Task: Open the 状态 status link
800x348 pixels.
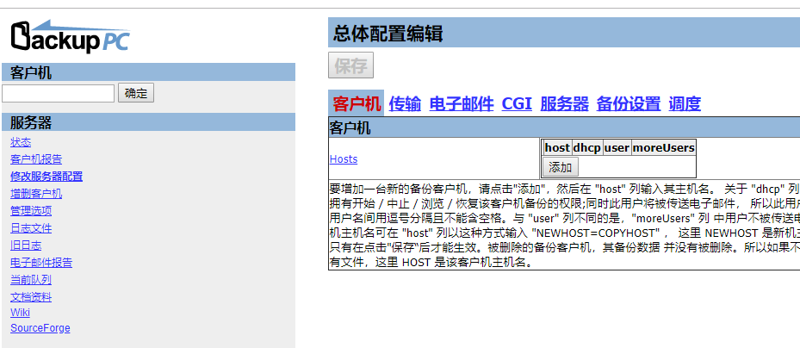Action: 21,142
